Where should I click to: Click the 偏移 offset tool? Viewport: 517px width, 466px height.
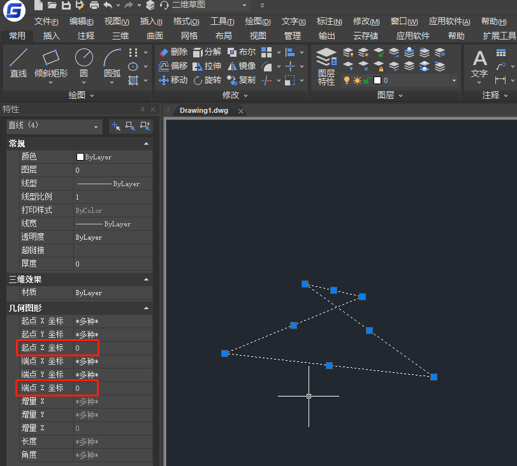tap(173, 66)
